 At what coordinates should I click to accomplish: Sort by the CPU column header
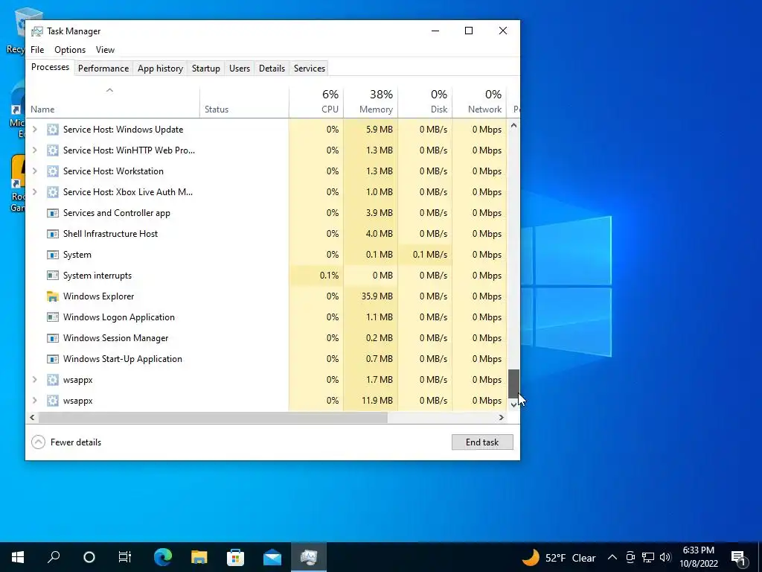click(316, 102)
